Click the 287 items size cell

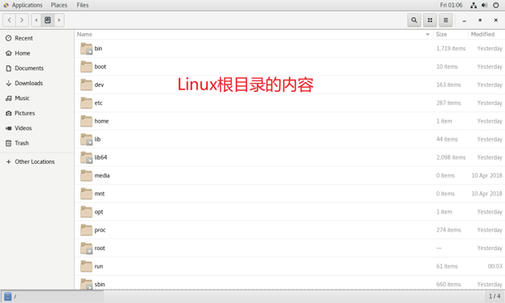click(449, 103)
